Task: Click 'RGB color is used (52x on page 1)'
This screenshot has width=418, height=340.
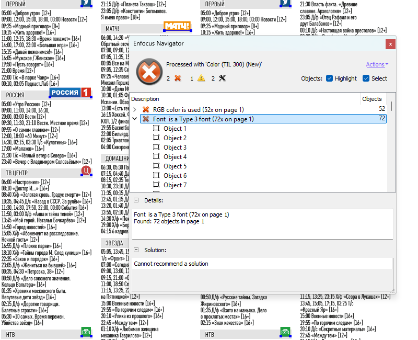Action: coord(199,110)
